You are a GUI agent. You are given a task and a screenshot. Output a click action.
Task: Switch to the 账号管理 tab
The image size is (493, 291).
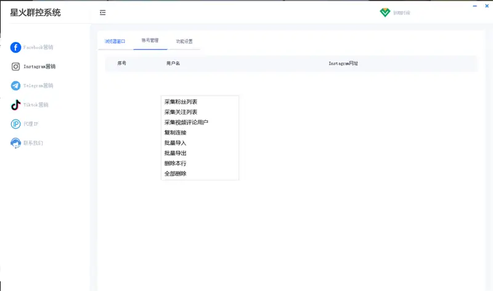[150, 40]
